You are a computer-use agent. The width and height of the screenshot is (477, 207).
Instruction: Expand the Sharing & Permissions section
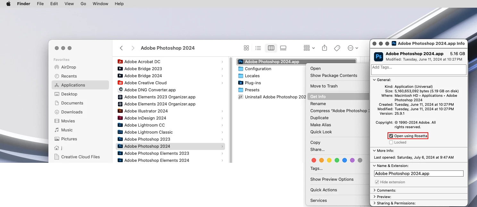coord(374,203)
